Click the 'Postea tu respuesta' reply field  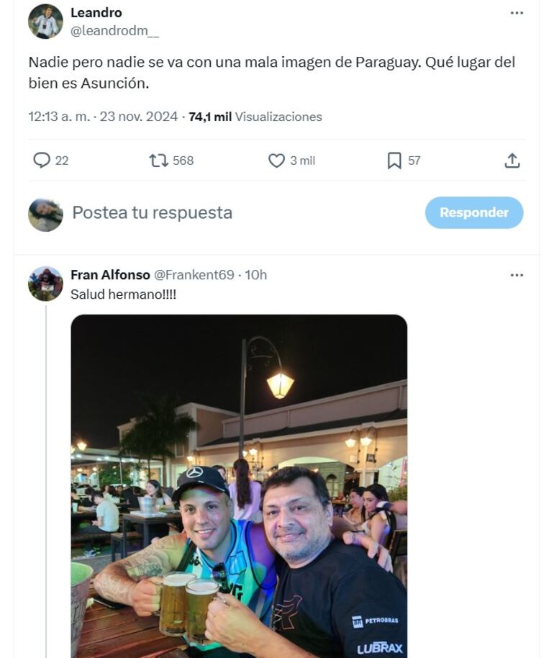(216, 213)
